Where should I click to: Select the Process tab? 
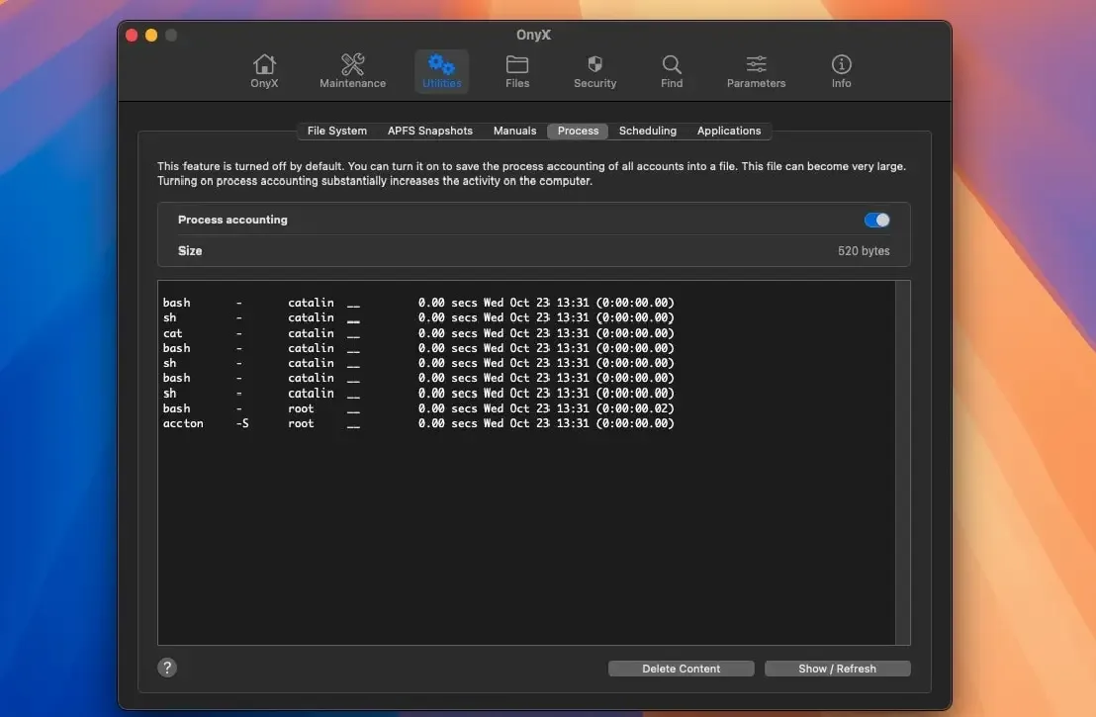[x=578, y=131]
